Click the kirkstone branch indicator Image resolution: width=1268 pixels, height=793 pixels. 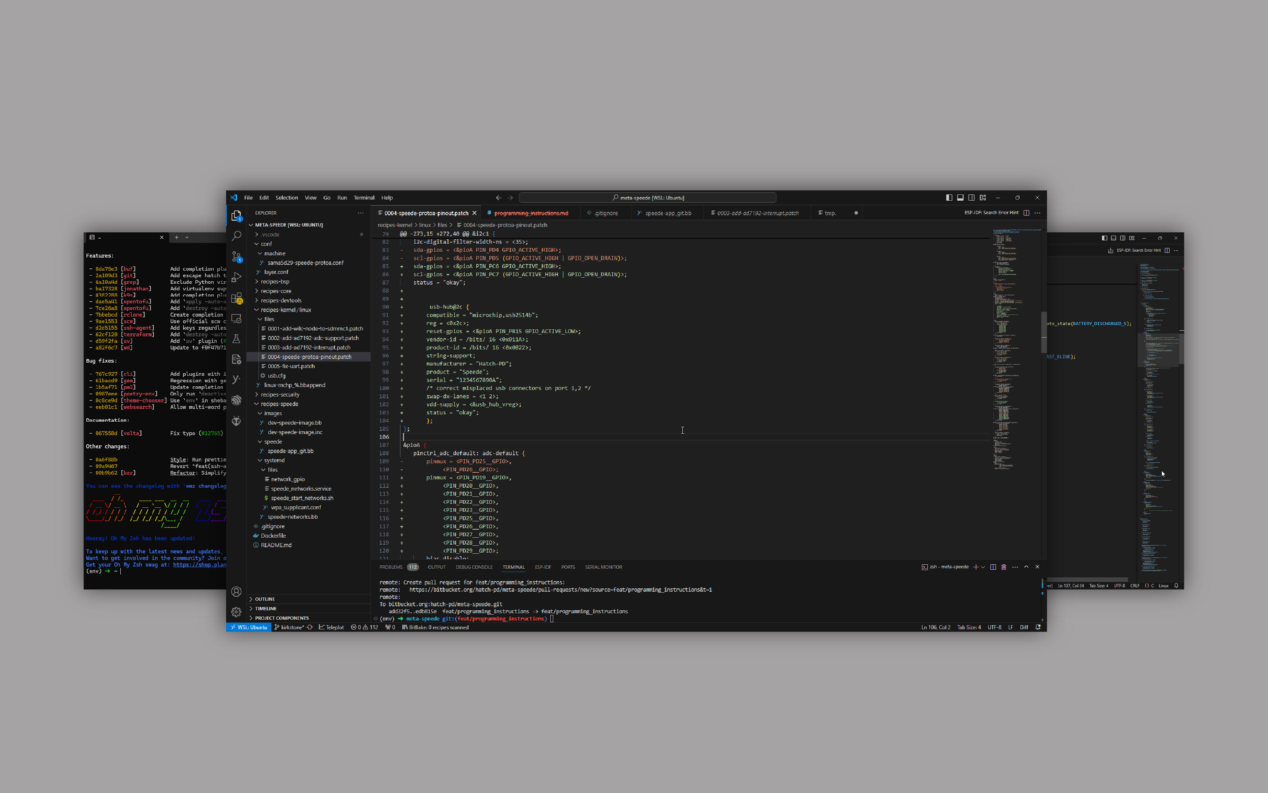click(x=291, y=627)
